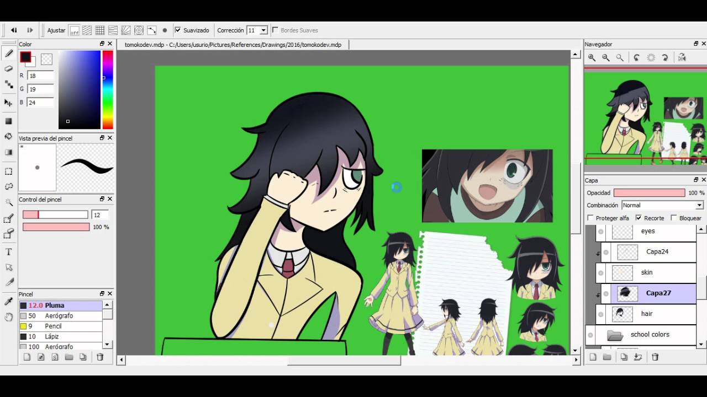Screen dimensions: 707x397
Task: Select the Move layer tool
Action: tap(8, 103)
